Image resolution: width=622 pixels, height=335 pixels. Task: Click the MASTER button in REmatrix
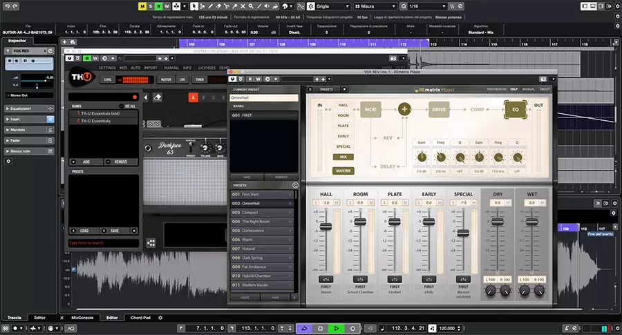pos(343,170)
